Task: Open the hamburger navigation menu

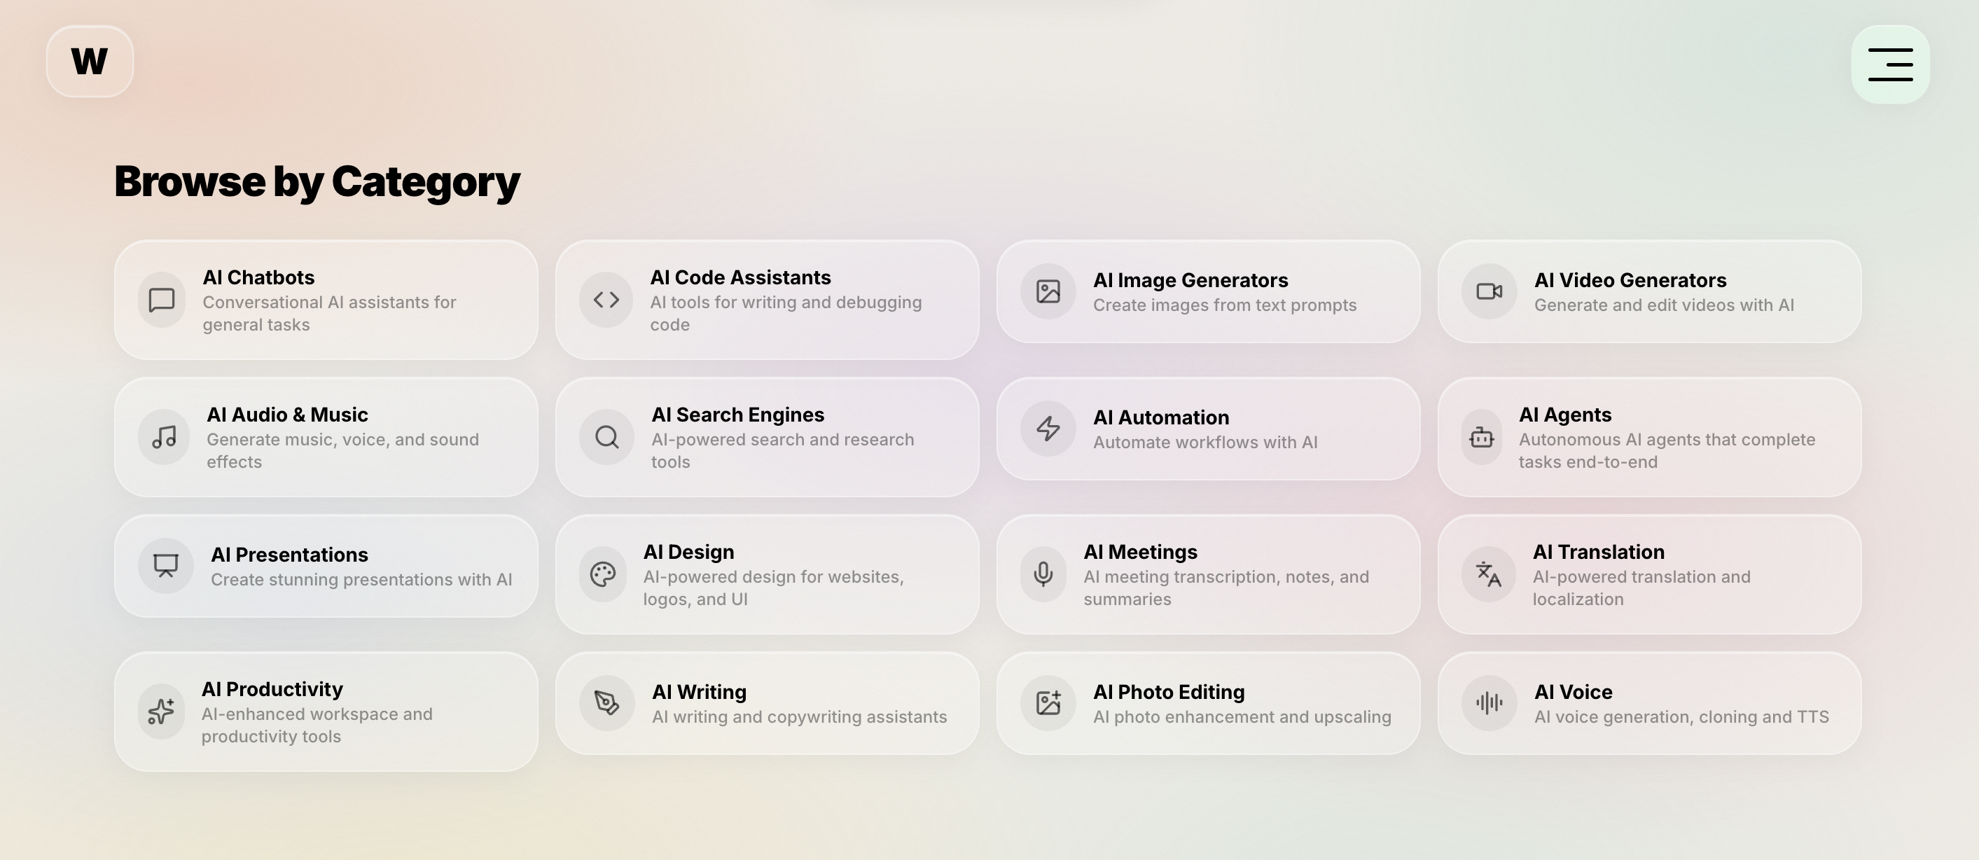Action: [x=1890, y=64]
